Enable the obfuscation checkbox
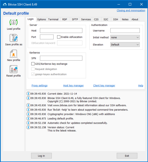The image size is (148, 162). tap(59, 37)
